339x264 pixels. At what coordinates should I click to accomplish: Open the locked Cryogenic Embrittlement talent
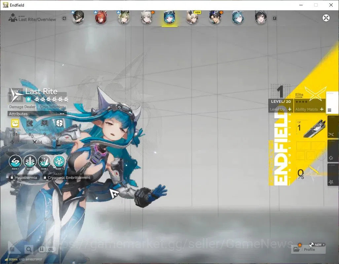click(67, 178)
